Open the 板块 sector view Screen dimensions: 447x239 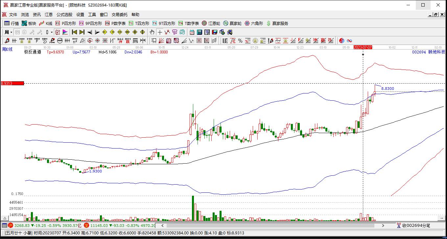(29, 23)
